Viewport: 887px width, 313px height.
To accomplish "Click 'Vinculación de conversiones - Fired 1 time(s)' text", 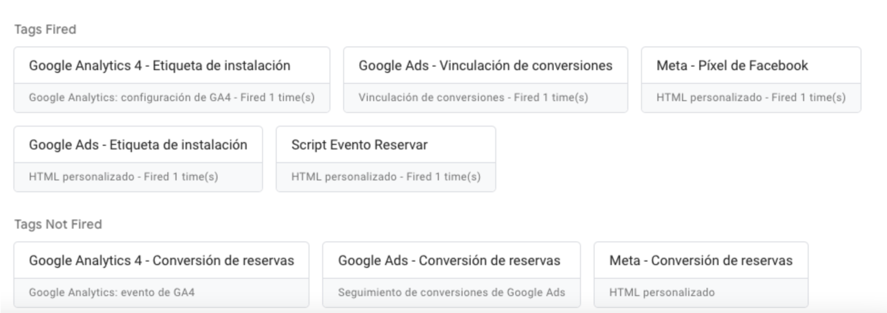I will coord(473,98).
